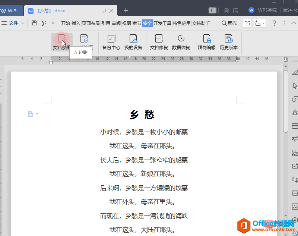Open My Devices (我的设备)
This screenshot has height=236, width=298.
[x=133, y=42]
